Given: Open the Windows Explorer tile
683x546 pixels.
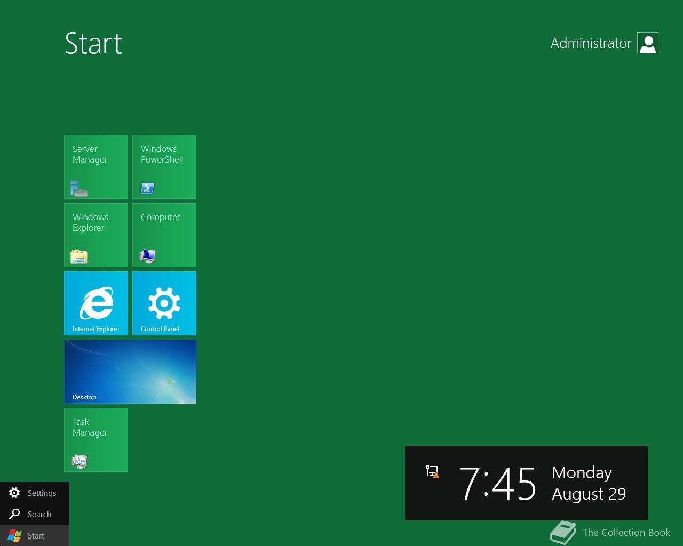Looking at the screenshot, I should coord(96,235).
